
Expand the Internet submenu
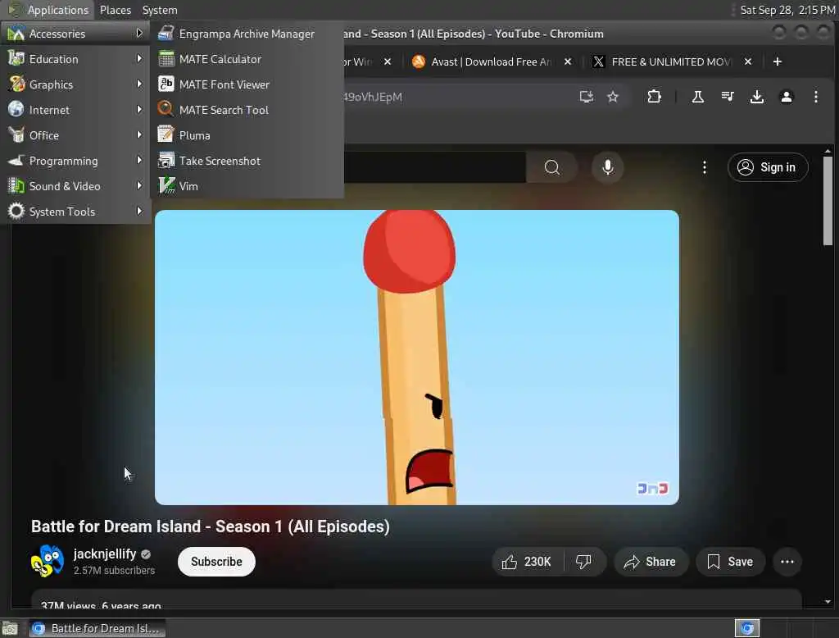point(75,110)
